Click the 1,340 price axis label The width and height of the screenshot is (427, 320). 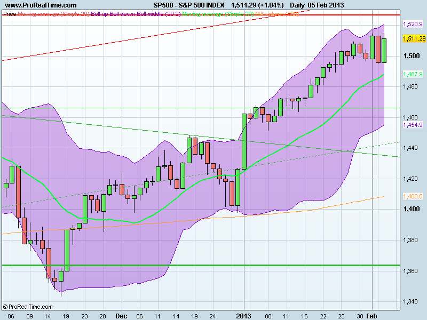click(410, 301)
